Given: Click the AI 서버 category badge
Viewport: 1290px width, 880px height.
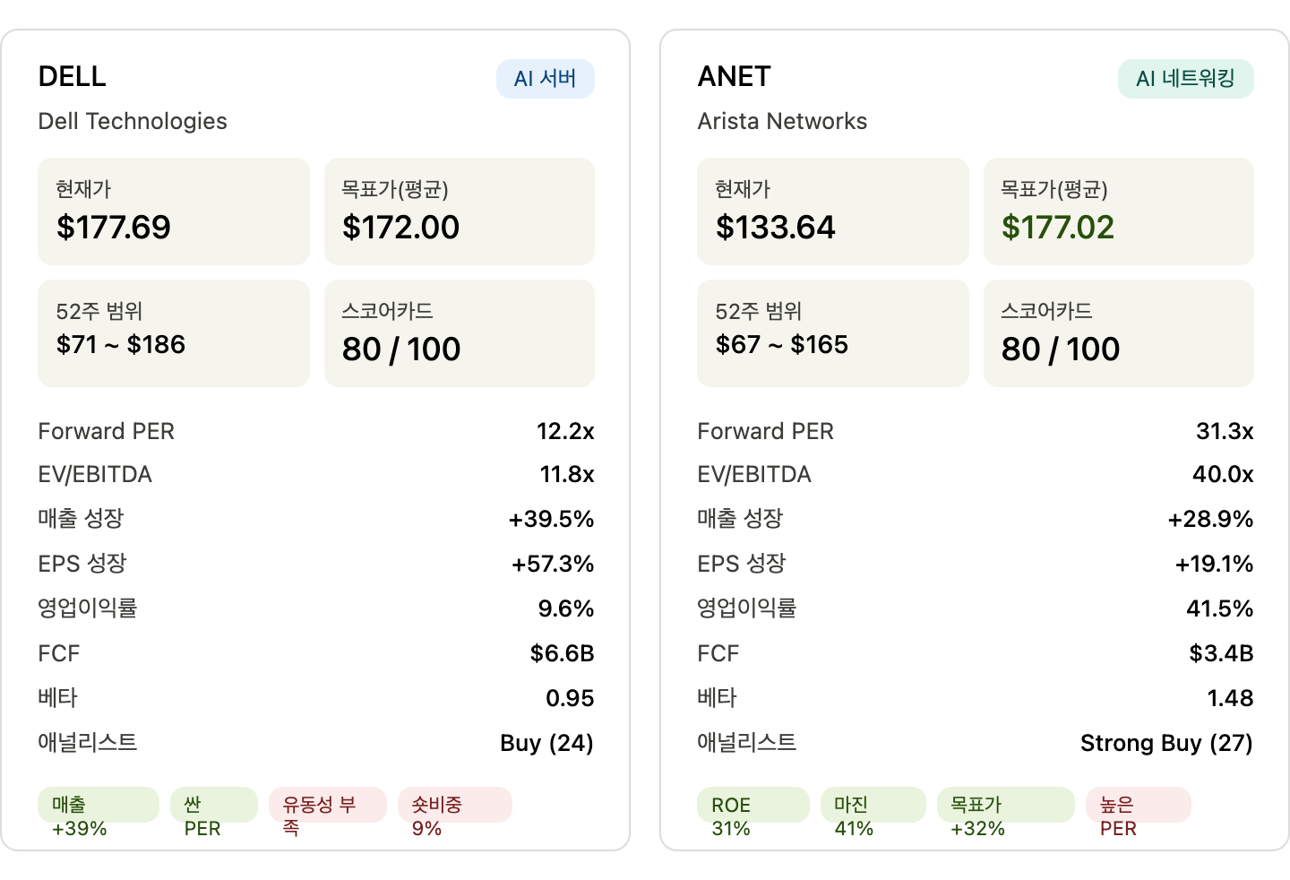Looking at the screenshot, I should pos(546,79).
